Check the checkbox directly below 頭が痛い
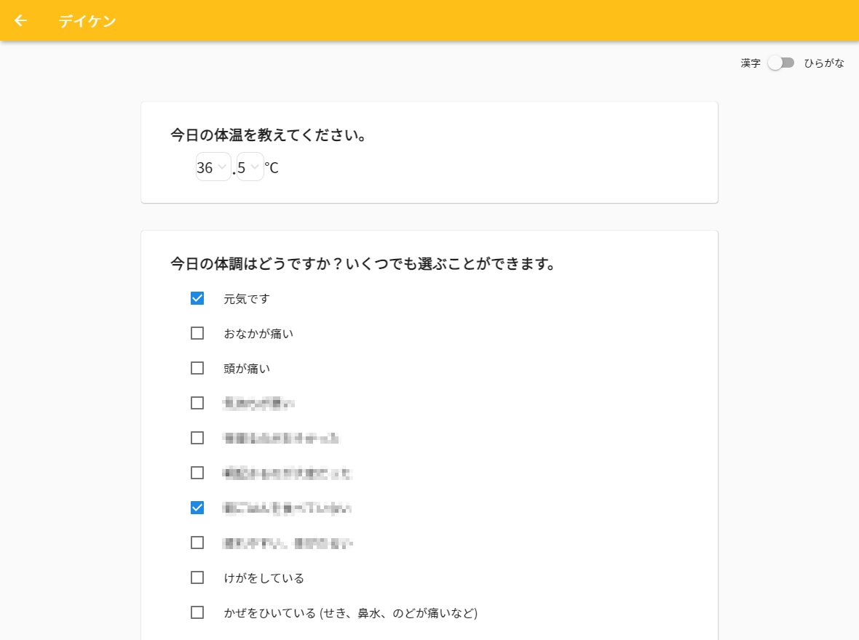859x640 pixels. [197, 403]
